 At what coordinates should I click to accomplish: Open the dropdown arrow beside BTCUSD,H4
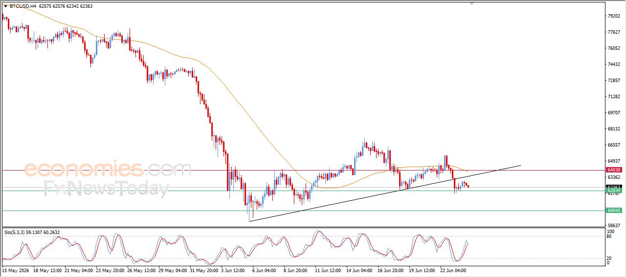(5, 6)
